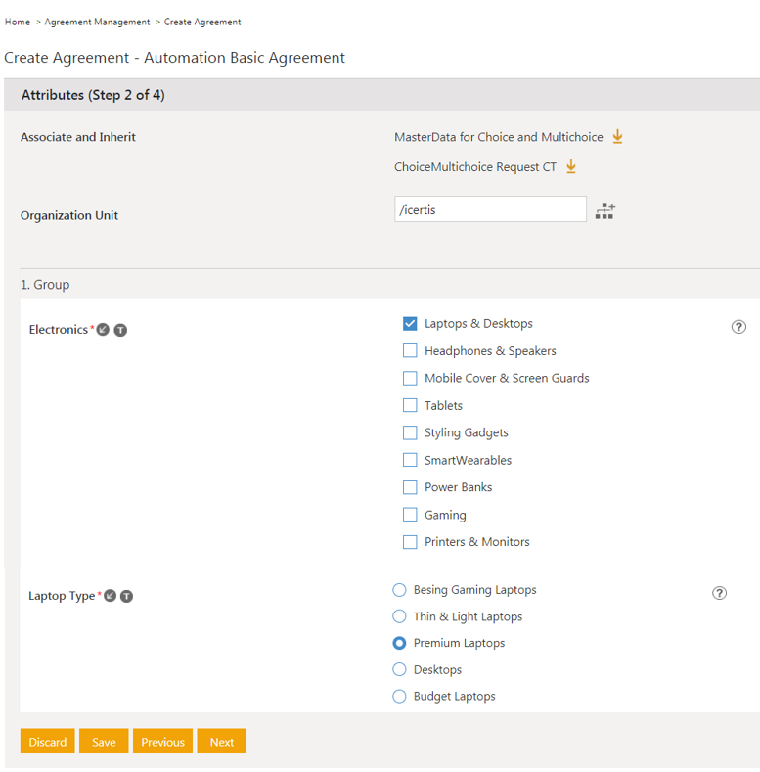Click the Discard button
760x772 pixels.
tap(47, 742)
